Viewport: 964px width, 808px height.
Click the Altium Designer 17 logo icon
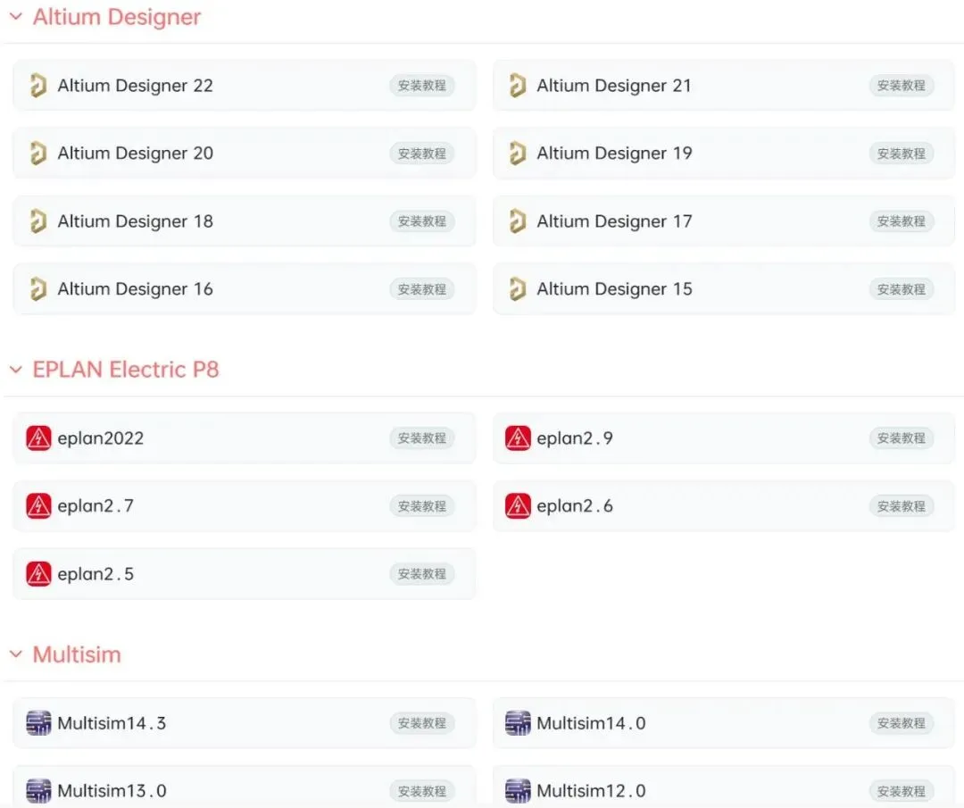[x=518, y=221]
